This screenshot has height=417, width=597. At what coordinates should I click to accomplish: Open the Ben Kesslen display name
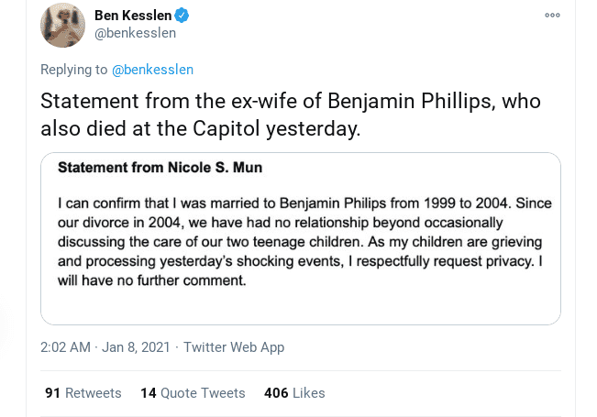[x=134, y=15]
